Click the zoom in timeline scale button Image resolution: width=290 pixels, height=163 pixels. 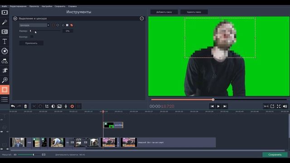pos(43,155)
